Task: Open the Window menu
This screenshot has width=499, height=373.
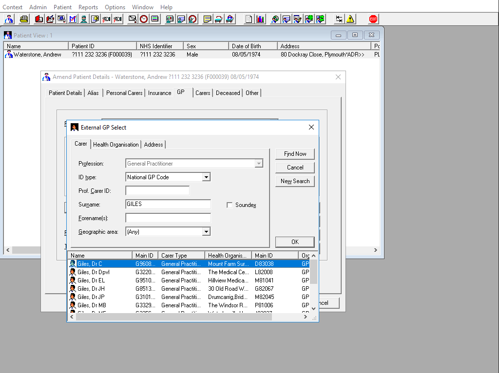Action: 143,7
